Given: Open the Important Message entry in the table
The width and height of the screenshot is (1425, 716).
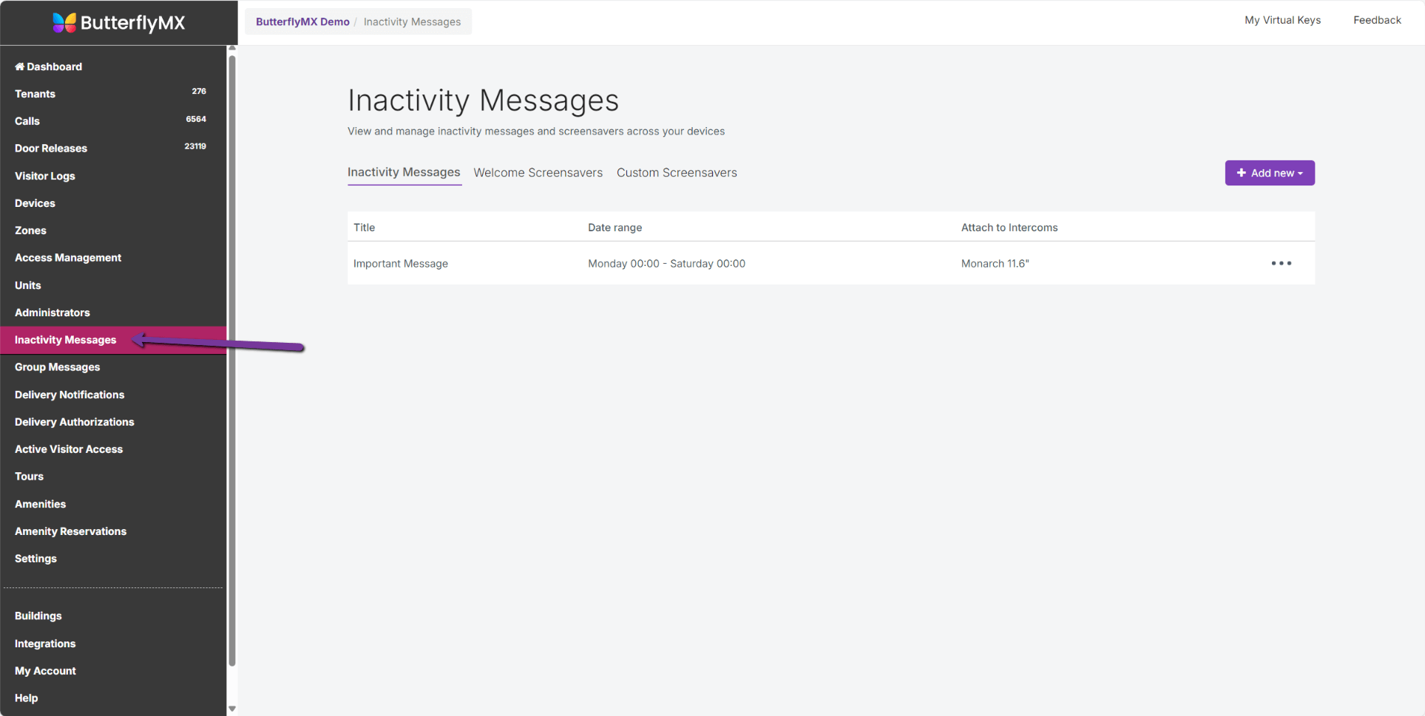Looking at the screenshot, I should point(400,263).
